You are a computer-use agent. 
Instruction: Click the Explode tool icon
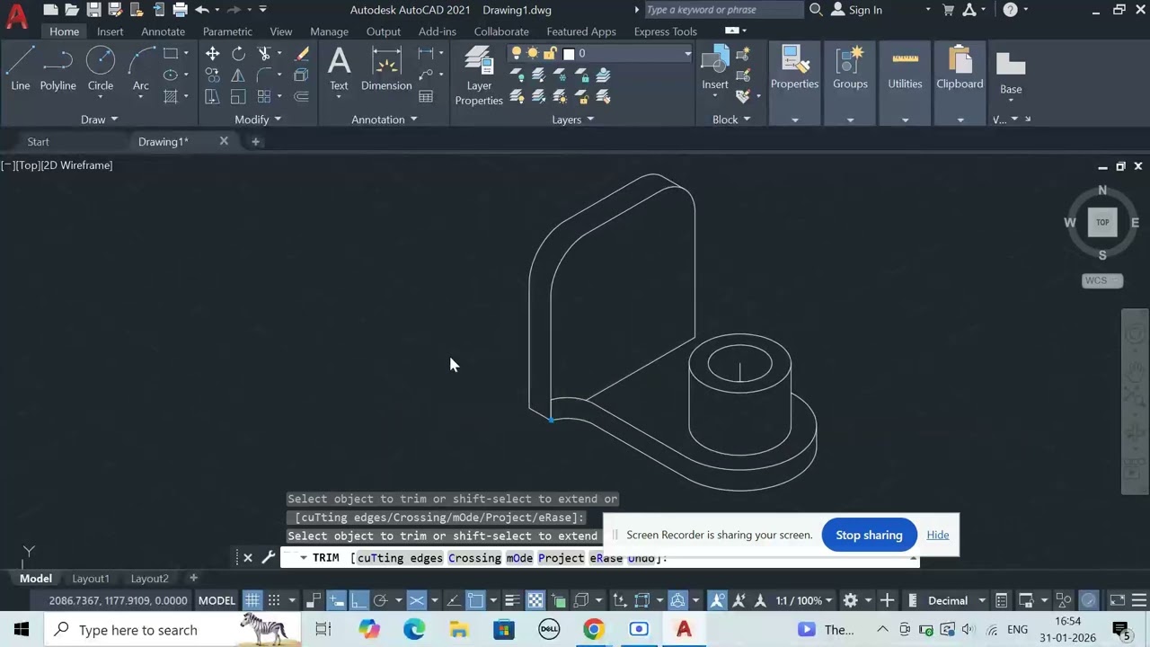[x=302, y=75]
